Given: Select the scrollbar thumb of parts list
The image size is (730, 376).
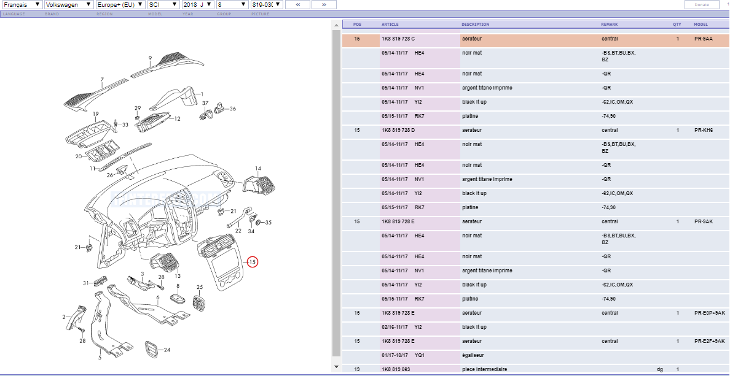Looking at the screenshot, I should tap(336, 193).
